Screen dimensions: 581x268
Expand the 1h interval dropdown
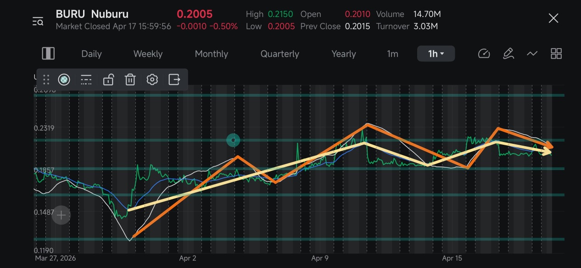(x=436, y=54)
